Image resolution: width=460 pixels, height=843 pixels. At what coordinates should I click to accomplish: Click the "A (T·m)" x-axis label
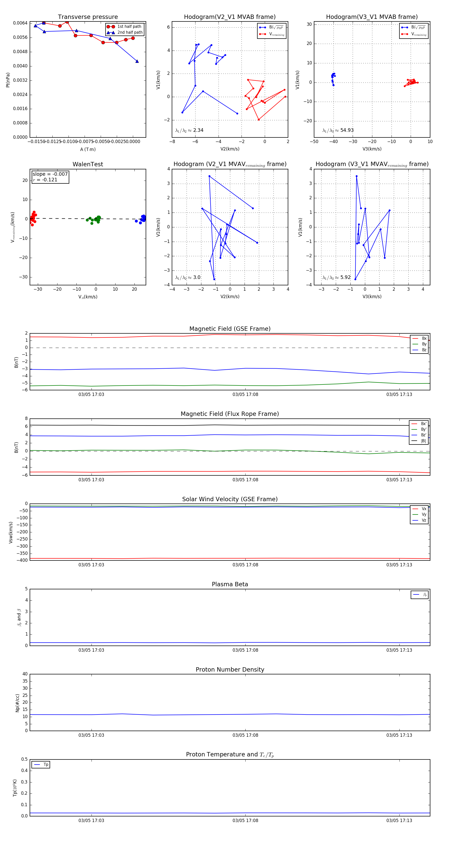coord(88,149)
